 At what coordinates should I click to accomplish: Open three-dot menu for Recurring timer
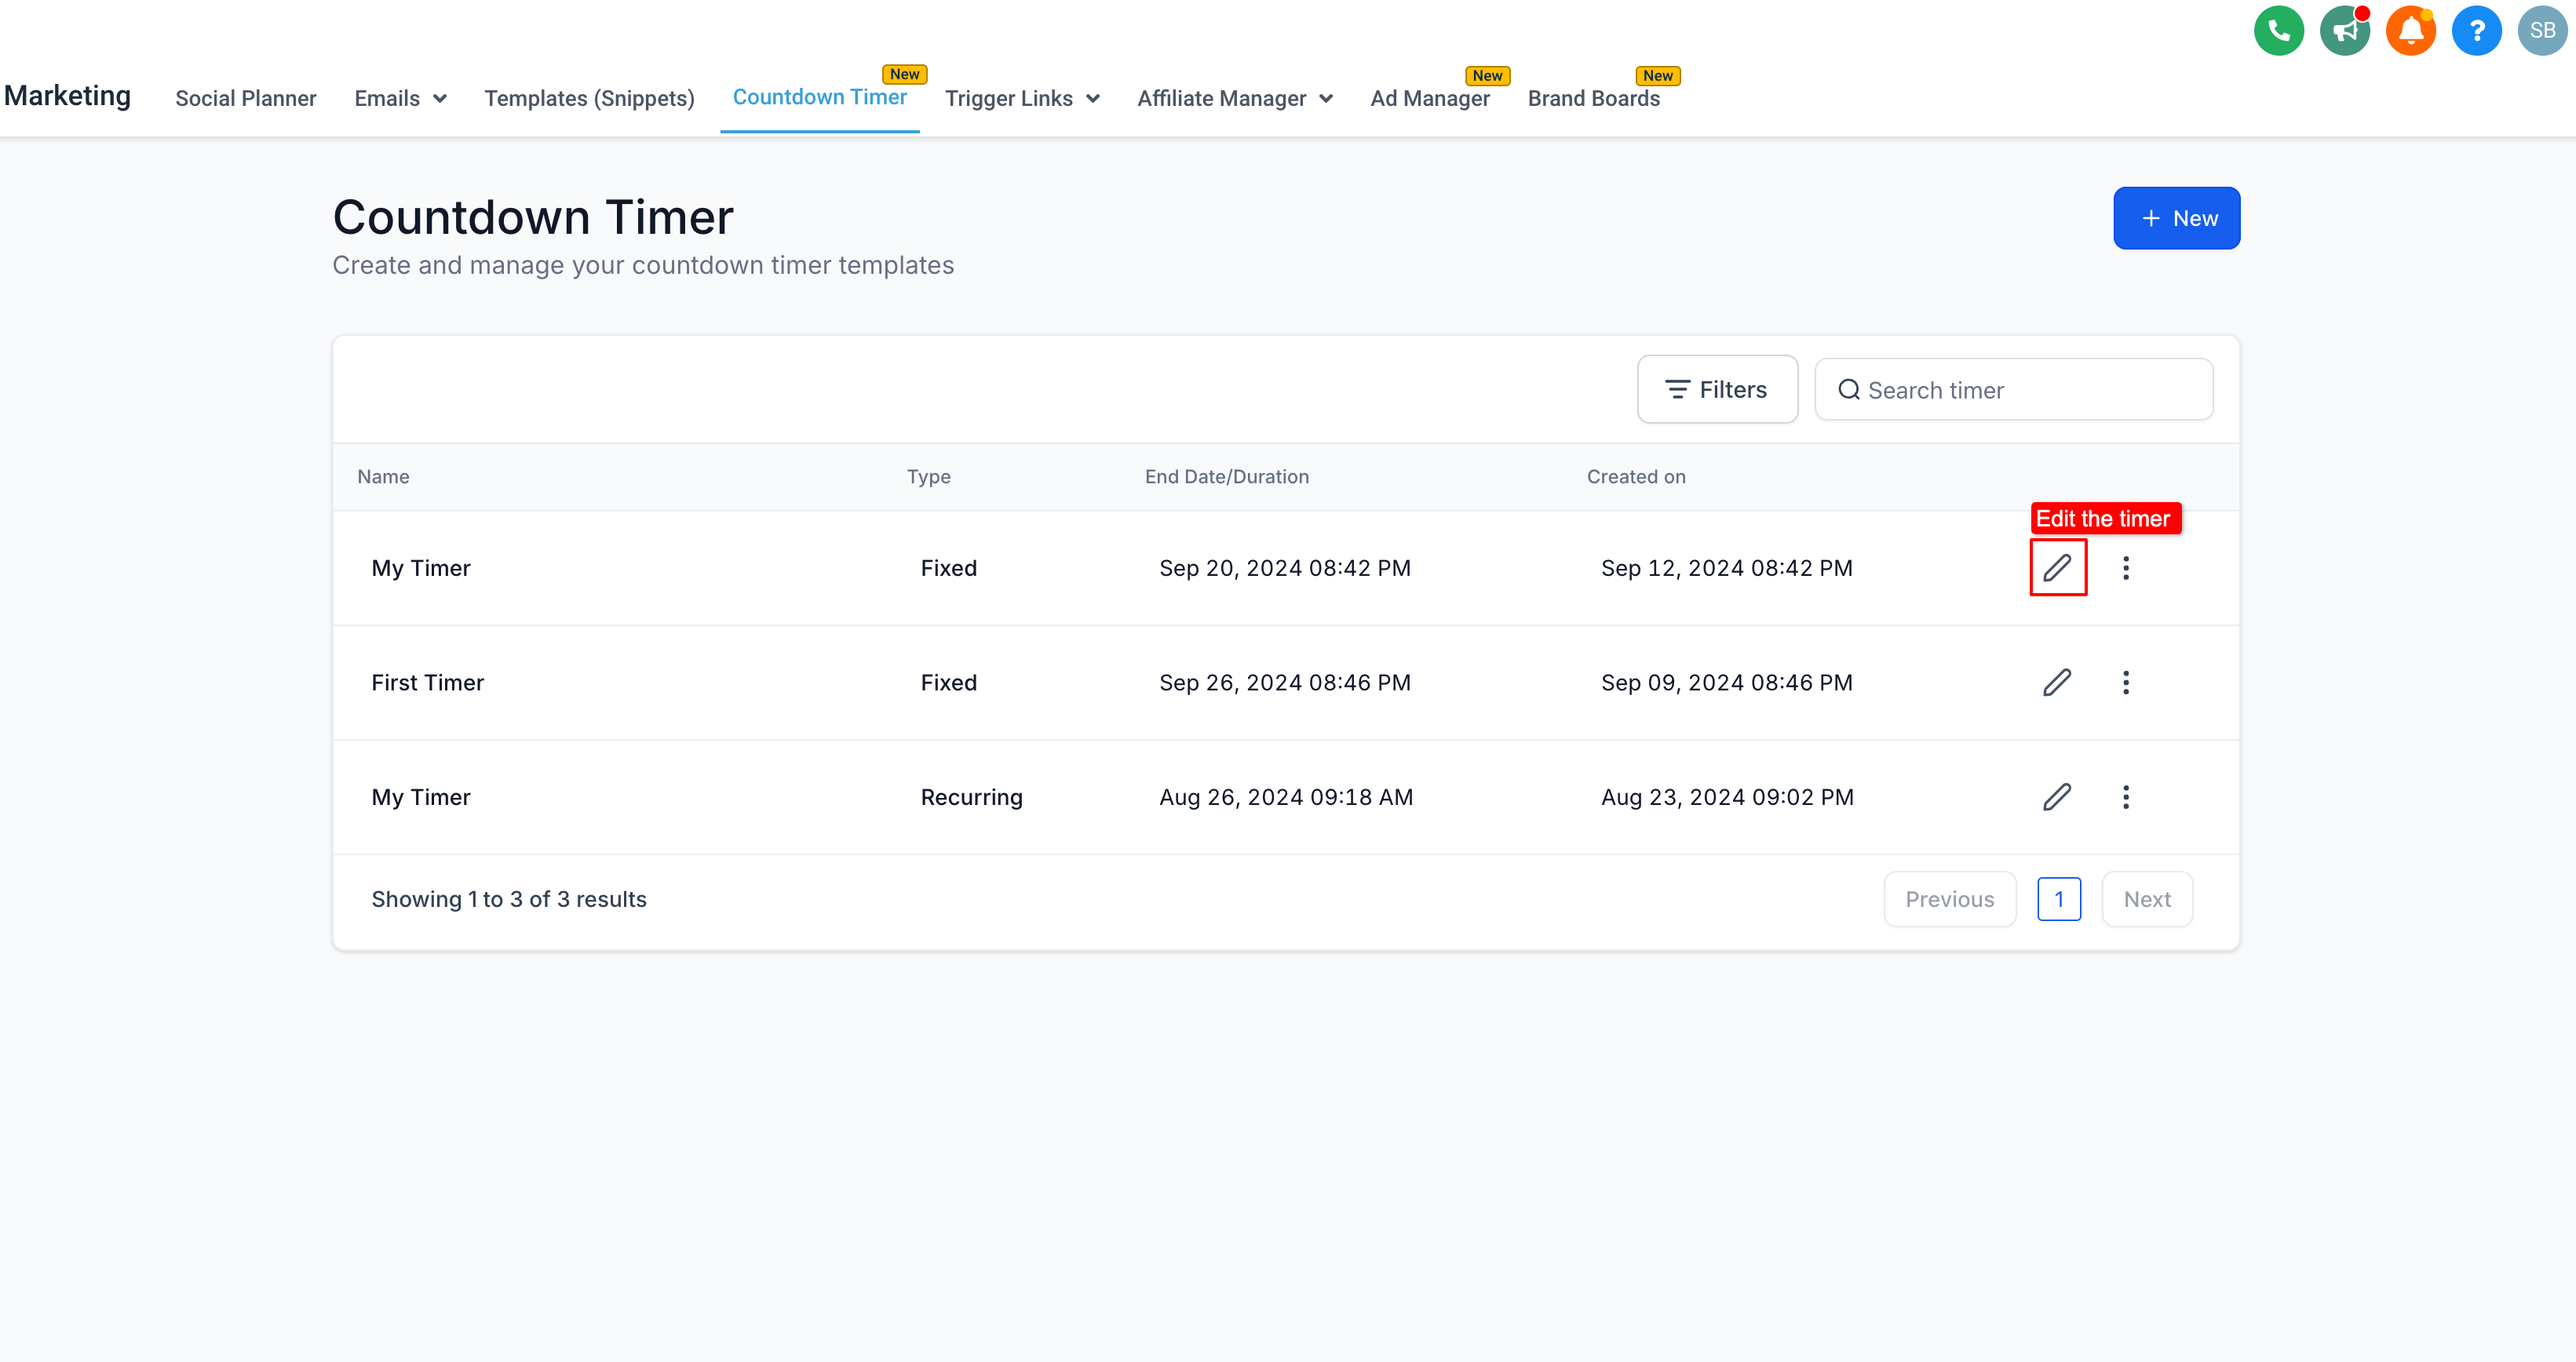[2126, 797]
